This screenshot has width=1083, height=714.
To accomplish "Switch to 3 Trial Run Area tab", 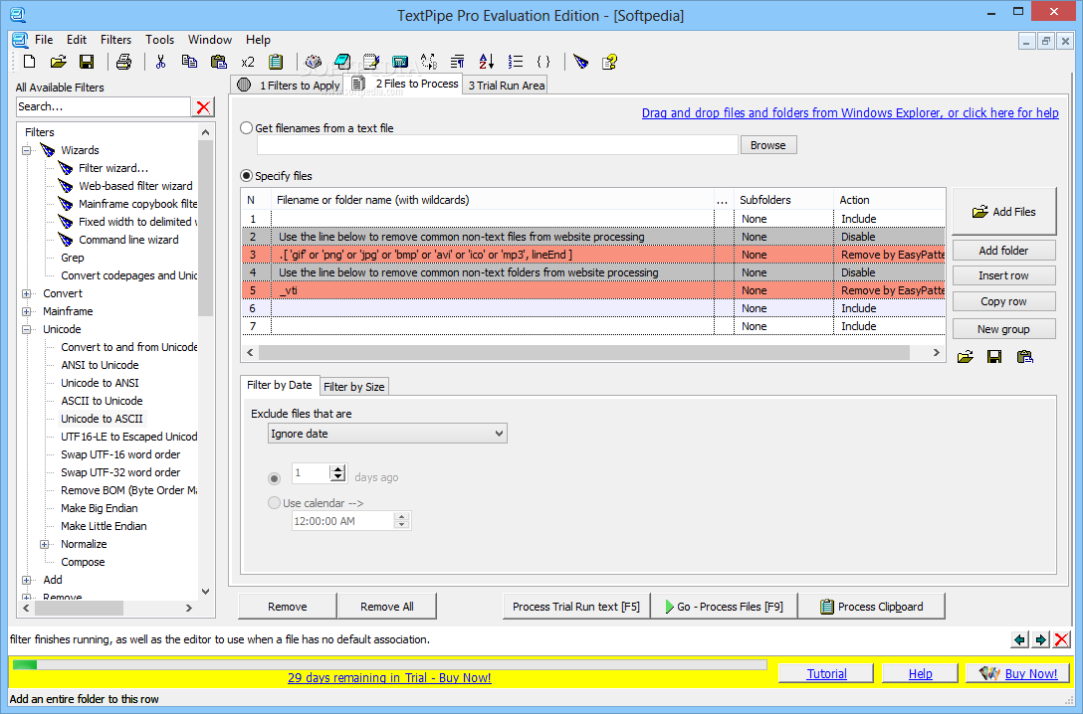I will (x=507, y=85).
